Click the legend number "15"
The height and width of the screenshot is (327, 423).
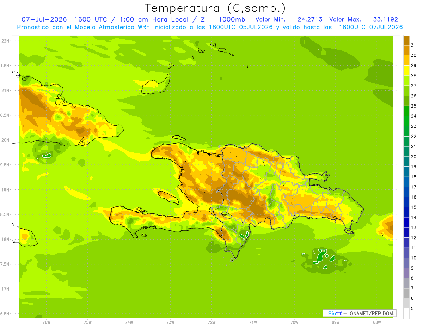coord(414,207)
